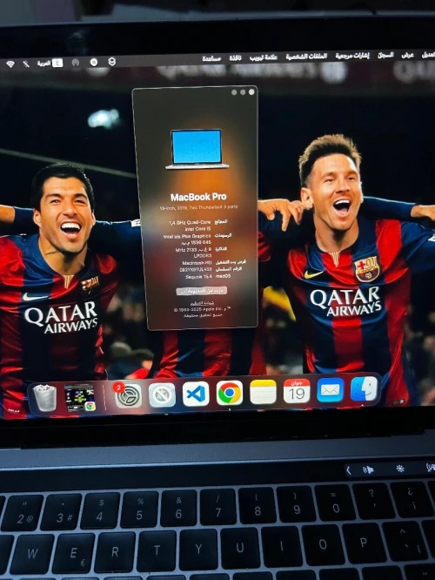Click the MacBook laptop image in About window
This screenshot has width=435, height=580.
coord(197,149)
